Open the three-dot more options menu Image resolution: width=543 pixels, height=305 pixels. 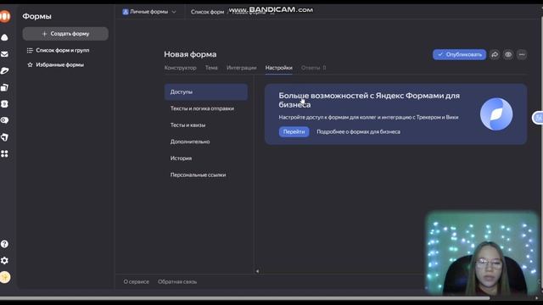point(522,54)
